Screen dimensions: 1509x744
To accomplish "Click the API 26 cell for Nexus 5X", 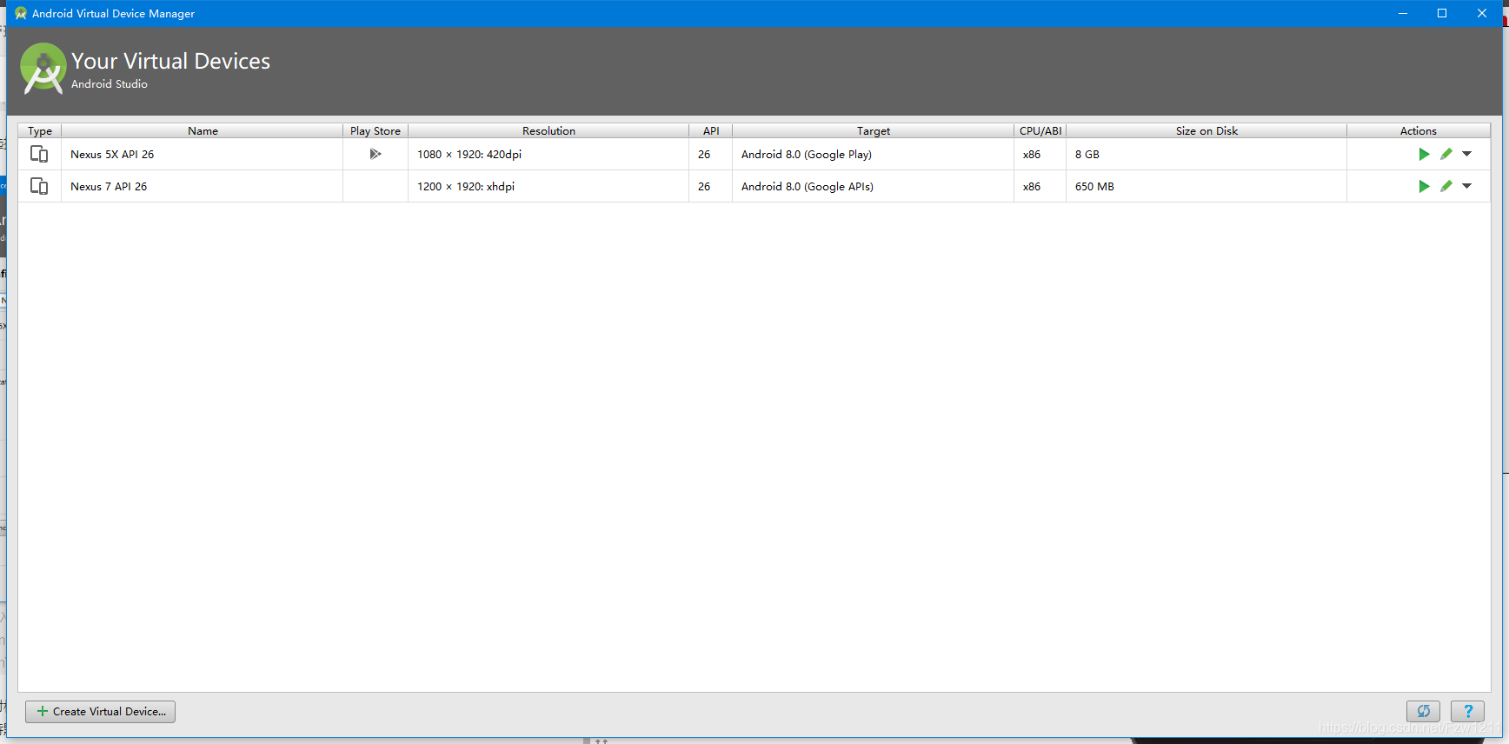I will pos(711,154).
